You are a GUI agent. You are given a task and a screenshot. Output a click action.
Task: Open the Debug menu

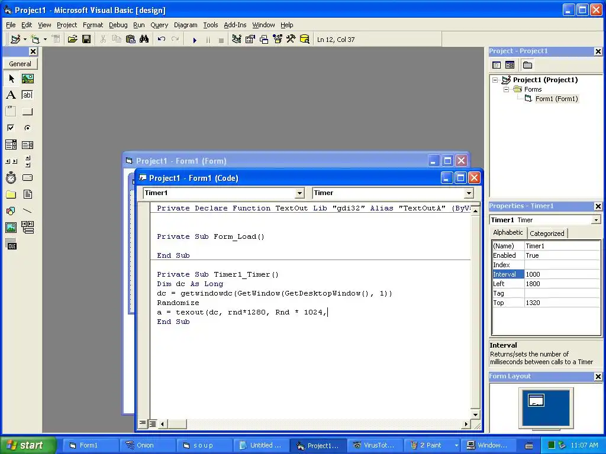coord(118,25)
